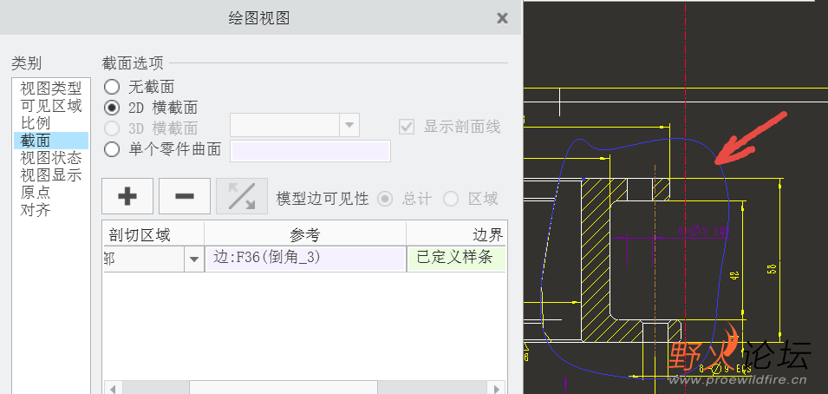This screenshot has width=828, height=394.
Task: Click the table's left scroll arrow
Action: point(112,389)
